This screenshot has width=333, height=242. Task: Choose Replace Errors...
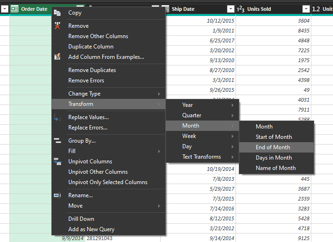coord(108,128)
